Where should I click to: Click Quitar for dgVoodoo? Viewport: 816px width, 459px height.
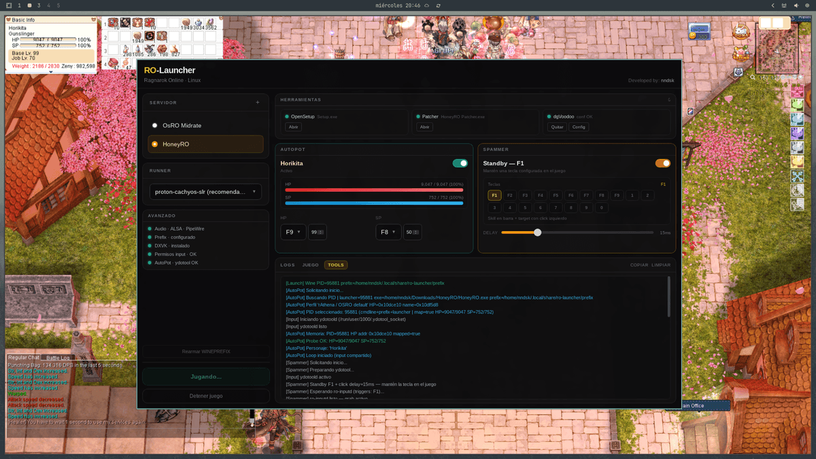[x=557, y=127]
